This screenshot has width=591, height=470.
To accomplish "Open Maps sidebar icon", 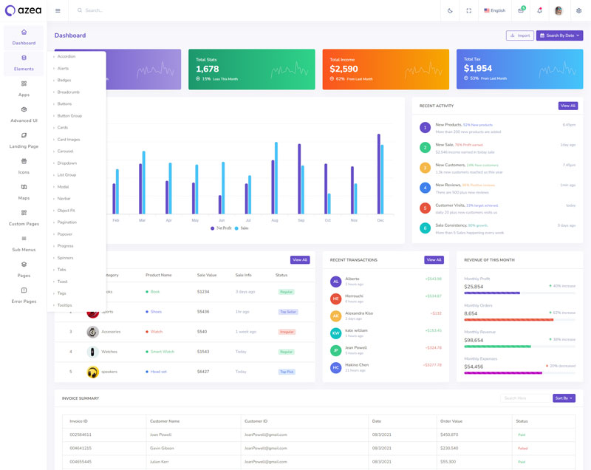I will tap(24, 191).
